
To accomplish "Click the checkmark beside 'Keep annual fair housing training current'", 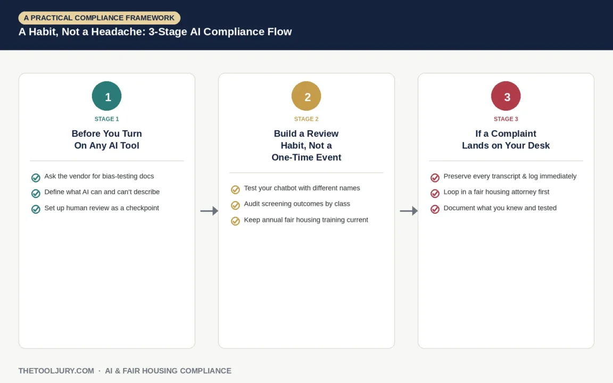I will click(x=235, y=221).
